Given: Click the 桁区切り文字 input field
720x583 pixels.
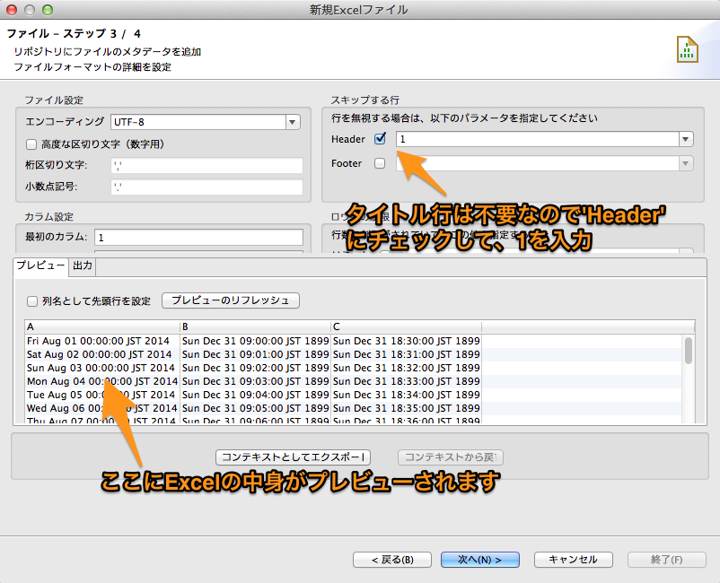Looking at the screenshot, I should 206,165.
